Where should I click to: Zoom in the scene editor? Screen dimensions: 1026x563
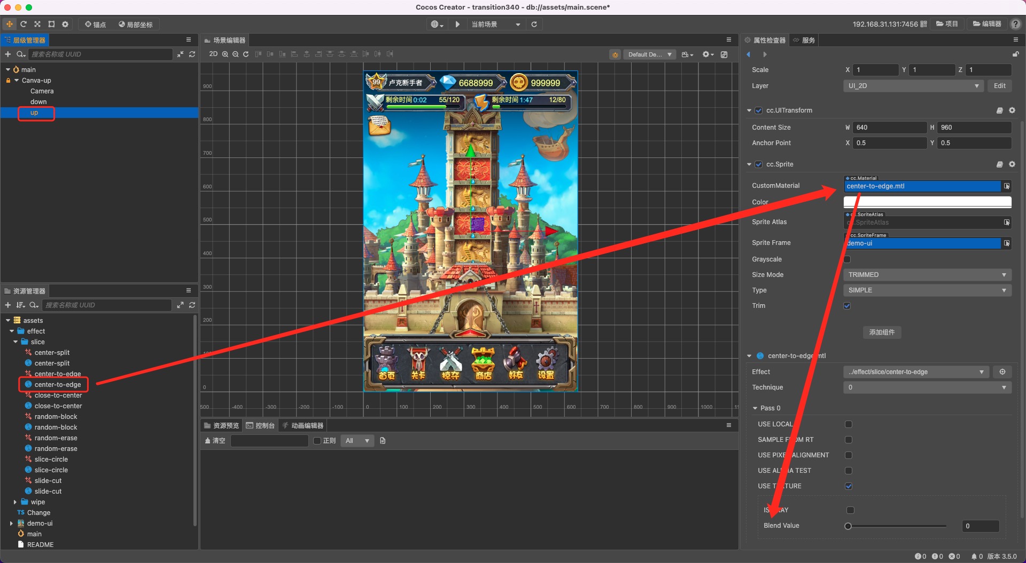[x=225, y=54]
